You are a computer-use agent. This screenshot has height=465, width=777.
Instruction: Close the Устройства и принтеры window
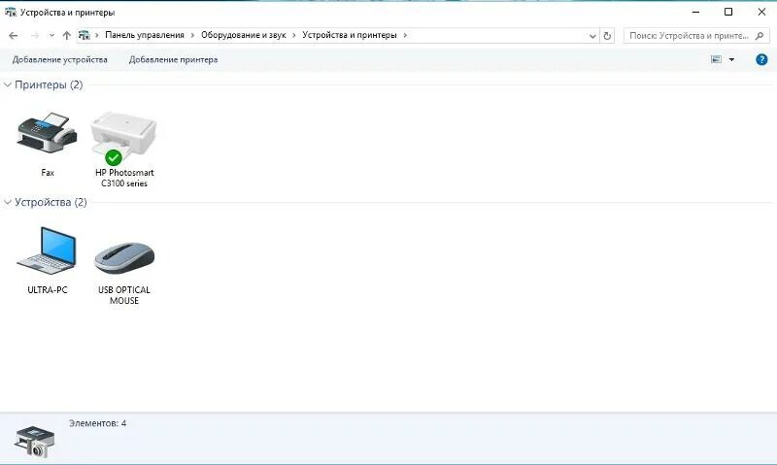pos(761,12)
